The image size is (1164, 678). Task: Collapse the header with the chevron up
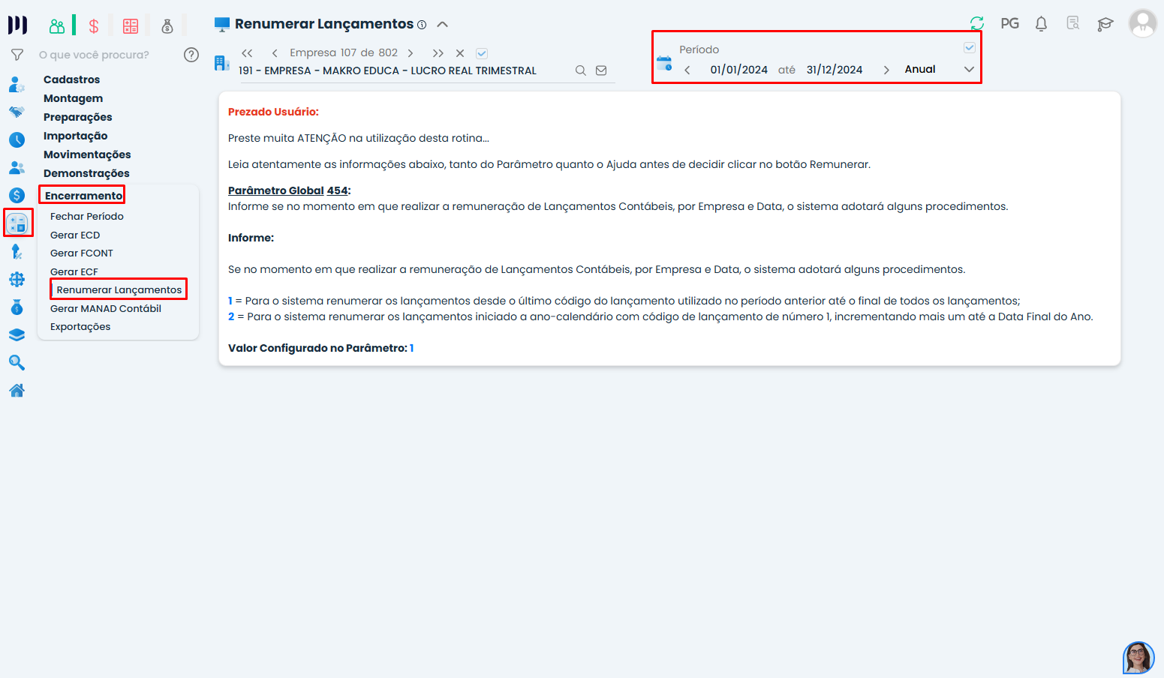[x=443, y=24]
